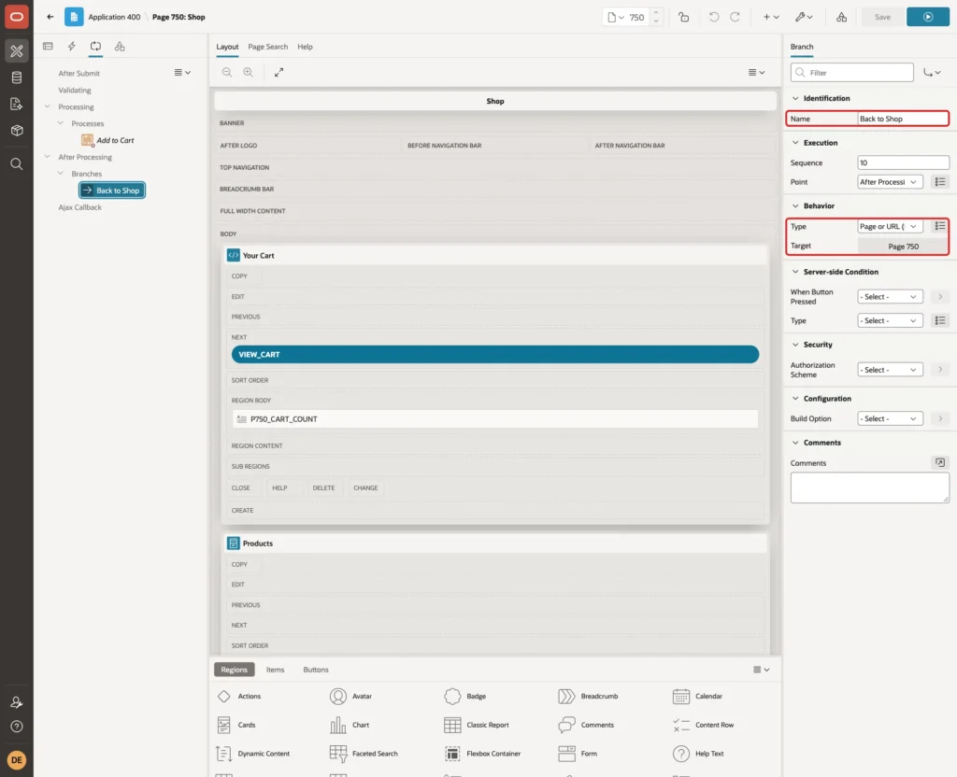The image size is (957, 777).
Task: Open the DE user account avatar
Action: click(x=17, y=760)
